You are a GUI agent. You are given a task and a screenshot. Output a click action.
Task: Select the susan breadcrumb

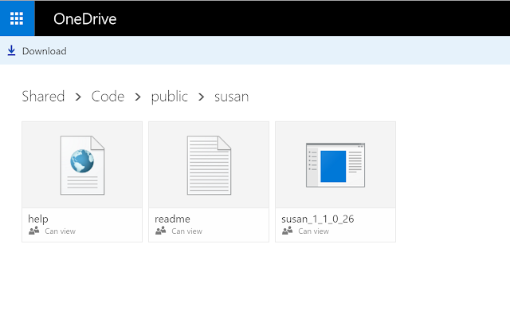click(x=232, y=97)
